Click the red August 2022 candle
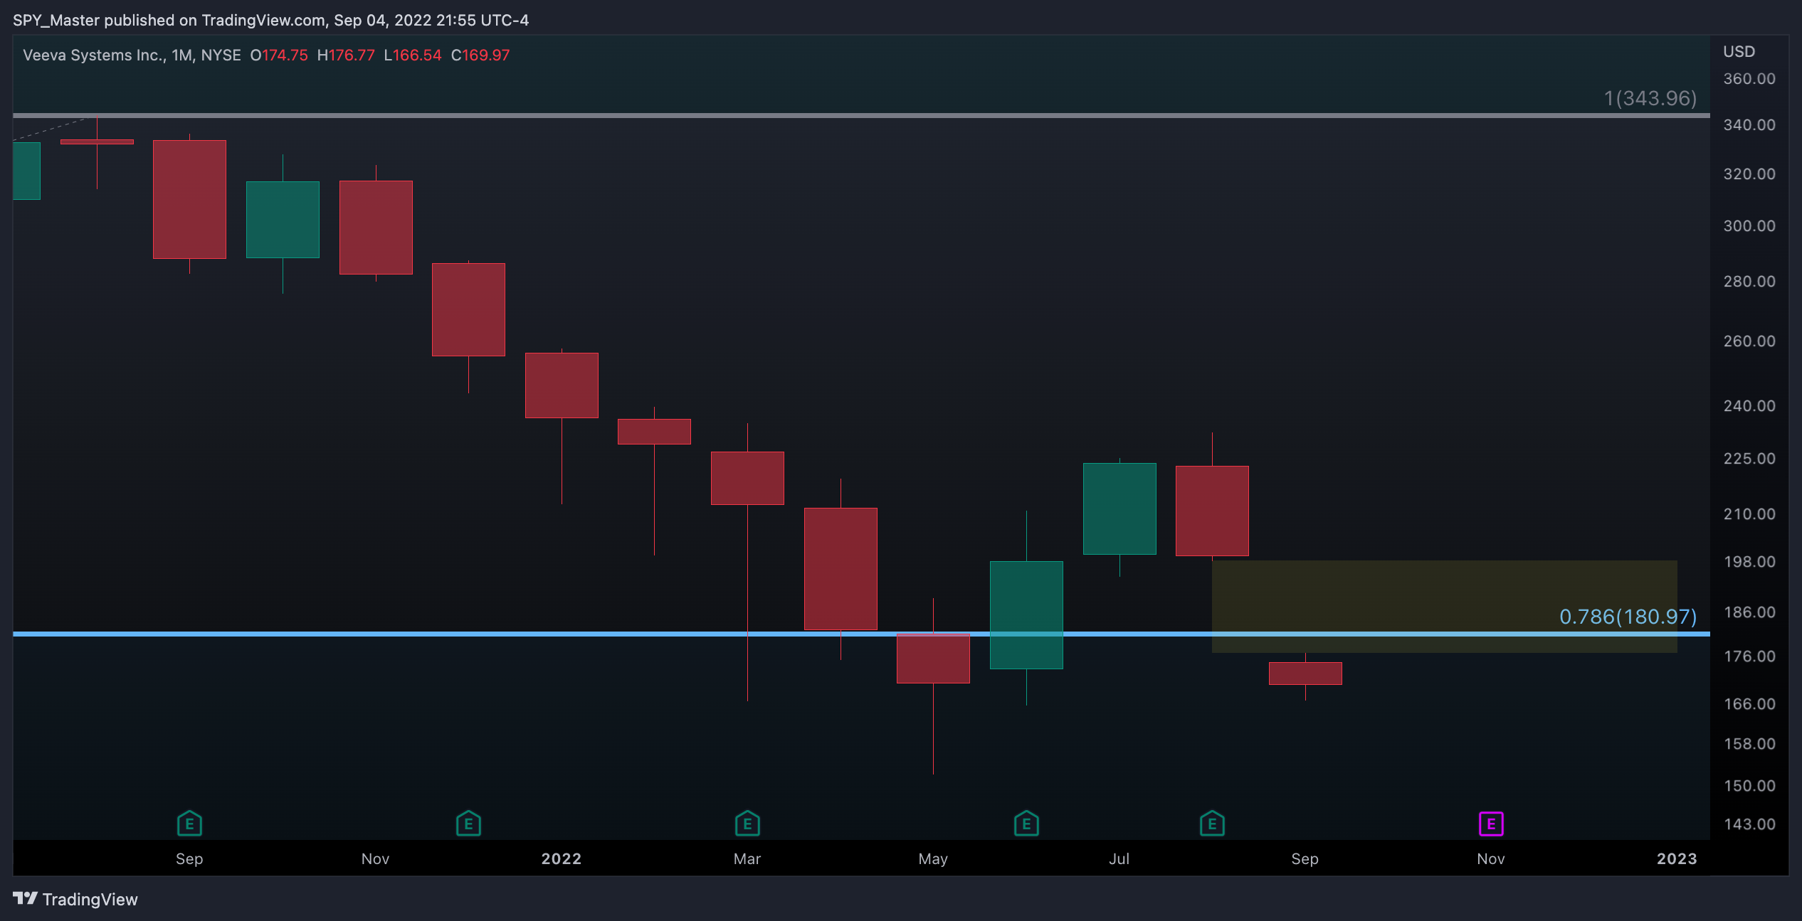The width and height of the screenshot is (1802, 921). point(1212,510)
